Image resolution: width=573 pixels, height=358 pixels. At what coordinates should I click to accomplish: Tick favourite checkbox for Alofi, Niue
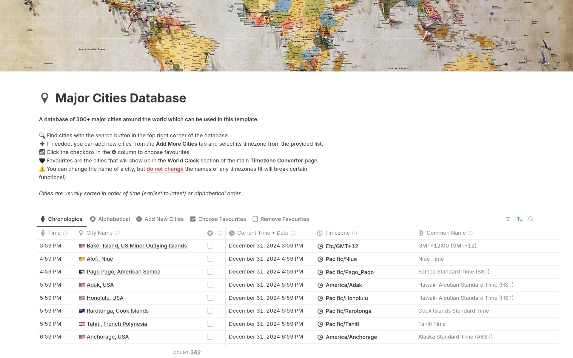[210, 259]
